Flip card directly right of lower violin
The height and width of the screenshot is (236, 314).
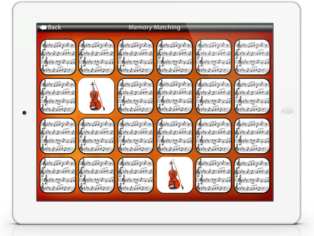point(213,175)
